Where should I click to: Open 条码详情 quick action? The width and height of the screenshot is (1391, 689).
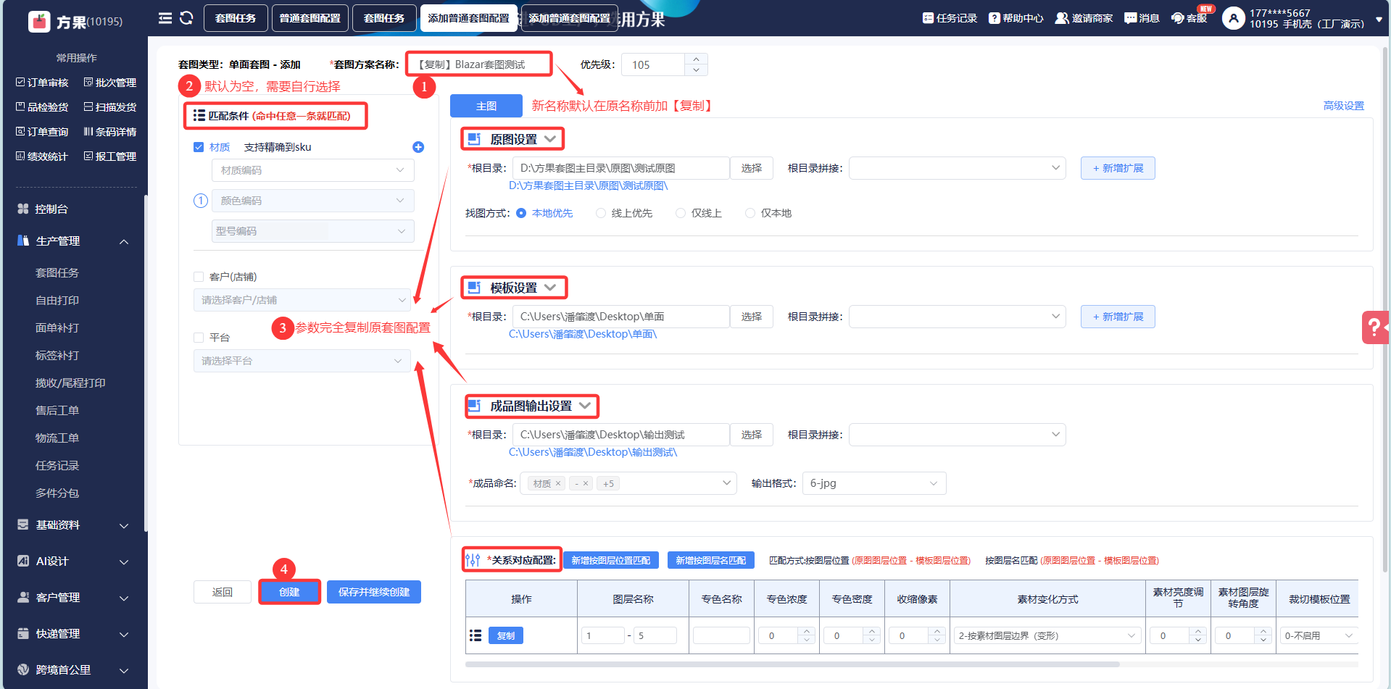pyautogui.click(x=110, y=132)
